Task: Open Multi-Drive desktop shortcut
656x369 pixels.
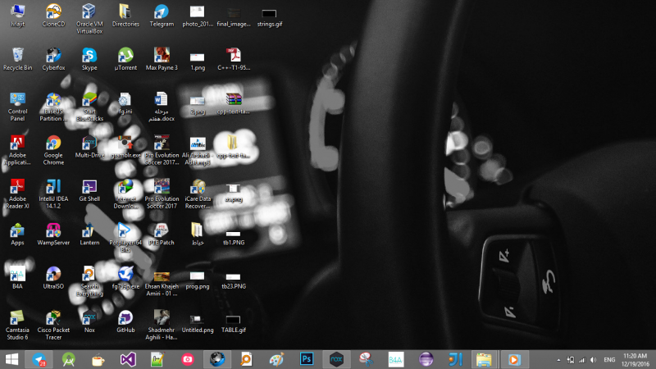Action: click(x=89, y=147)
